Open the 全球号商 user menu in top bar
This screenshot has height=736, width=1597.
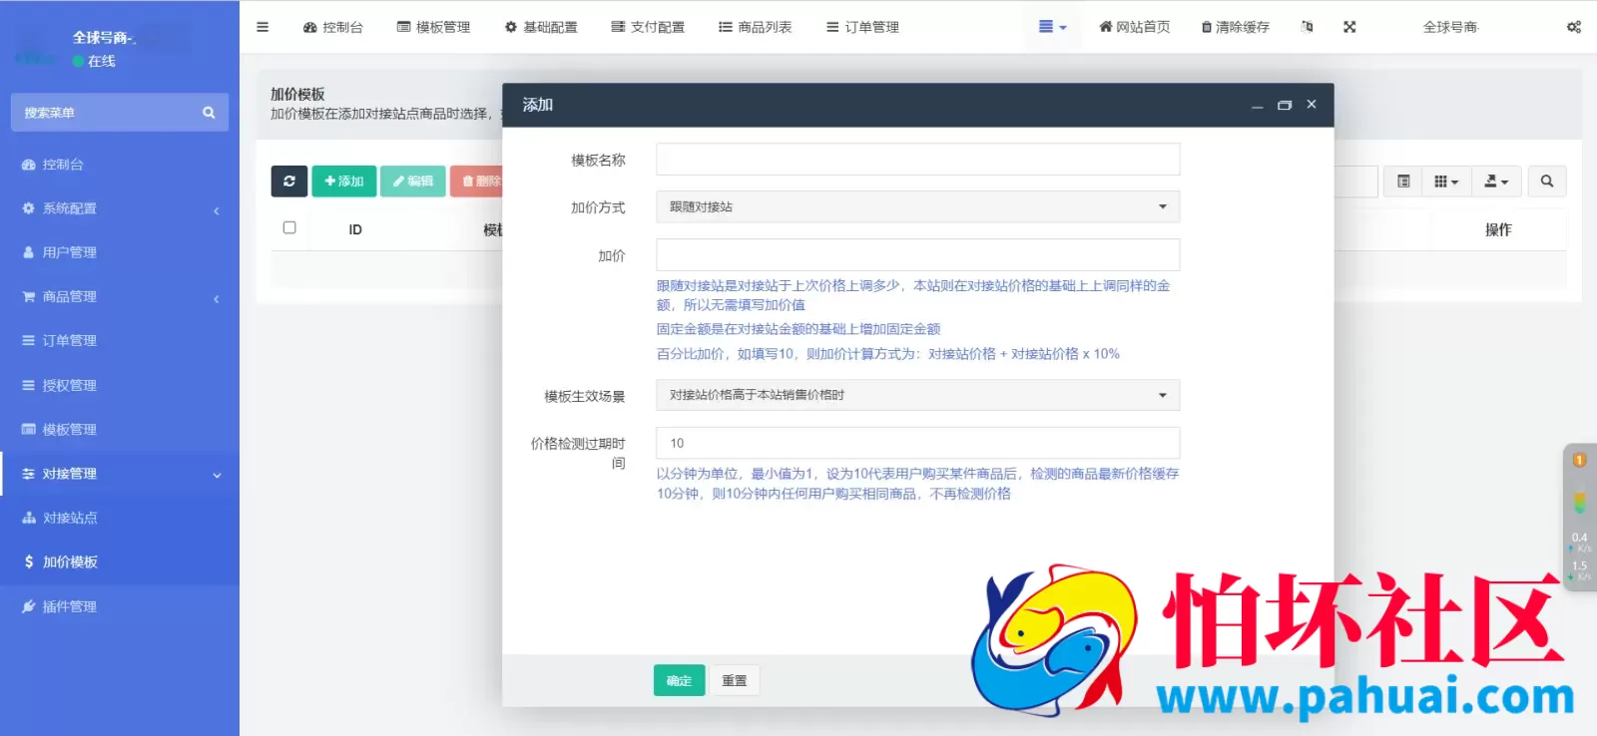(1450, 27)
